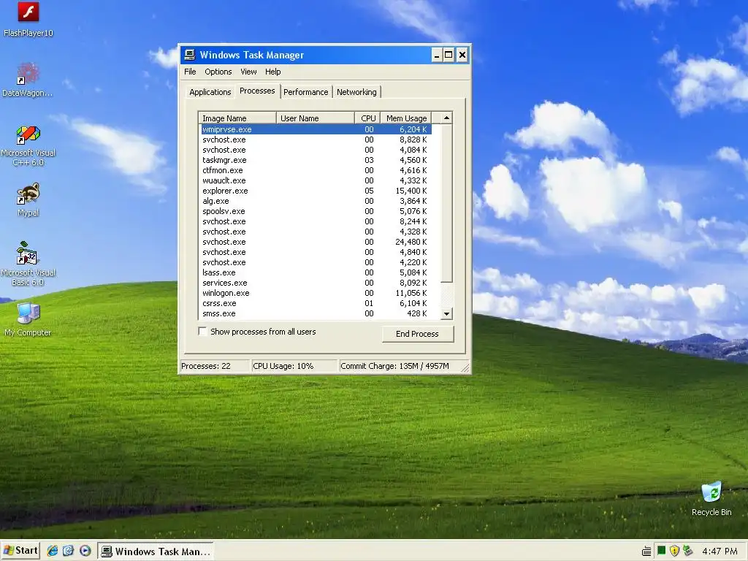Image resolution: width=748 pixels, height=561 pixels.
Task: Select the smss.exe process
Action: [316, 313]
